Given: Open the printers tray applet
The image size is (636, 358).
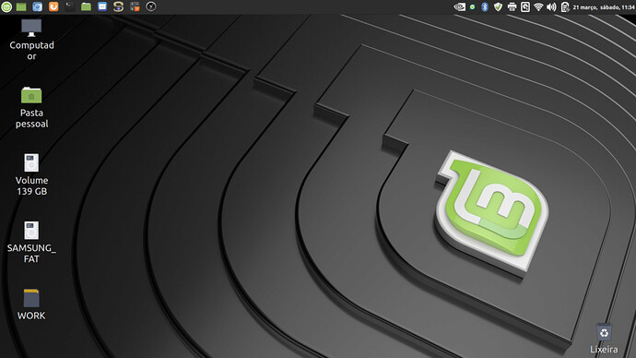Looking at the screenshot, I should 512,6.
